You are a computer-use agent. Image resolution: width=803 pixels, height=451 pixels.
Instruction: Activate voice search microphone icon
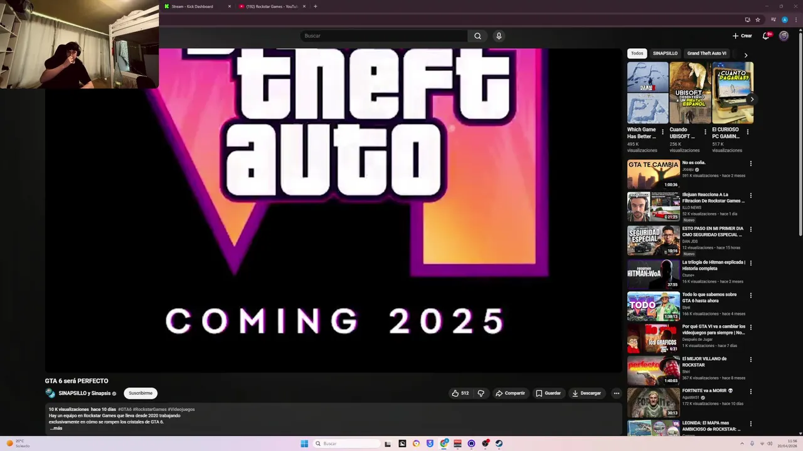(499, 36)
